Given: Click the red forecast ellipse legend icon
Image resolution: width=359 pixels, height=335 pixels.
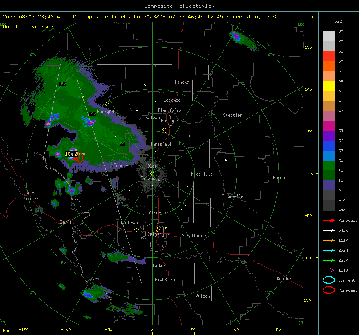Looking at the screenshot, I should pos(329,290).
